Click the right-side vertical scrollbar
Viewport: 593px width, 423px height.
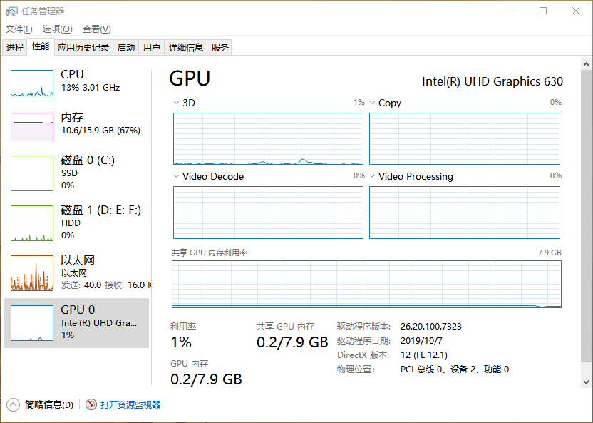click(x=586, y=214)
